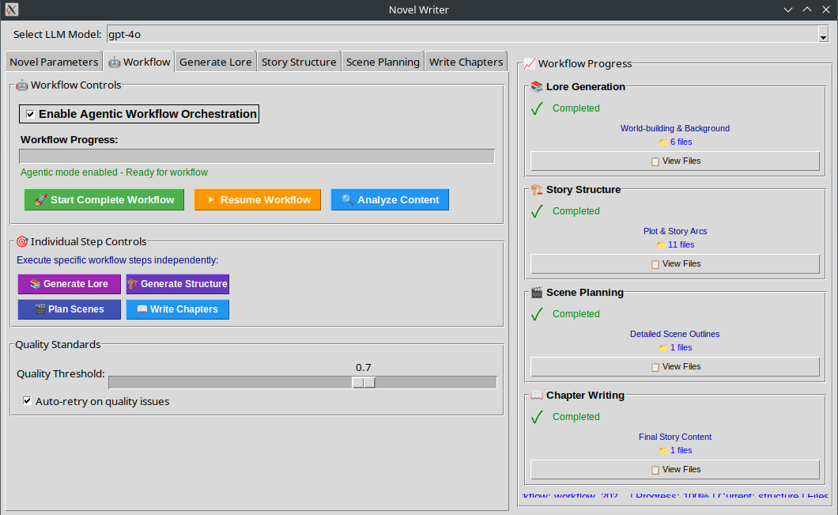Click the folder icon under Final Story Content
The height and width of the screenshot is (515, 838).
662,451
